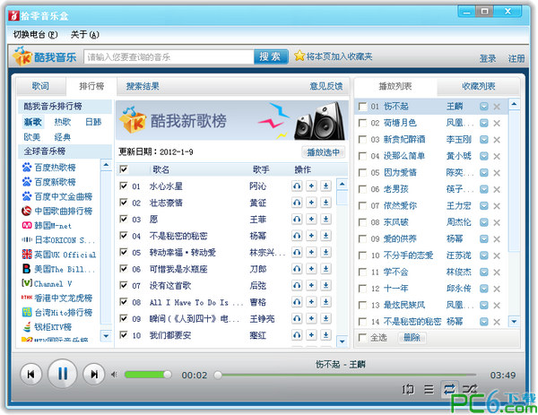538x415 pixels.
Task: Click in the music search input field
Action: (169, 56)
